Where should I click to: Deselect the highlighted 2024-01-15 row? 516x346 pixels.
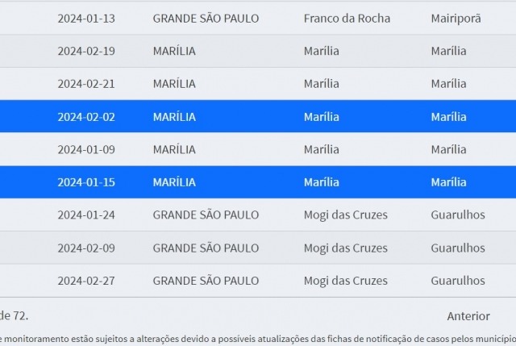pyautogui.click(x=258, y=182)
